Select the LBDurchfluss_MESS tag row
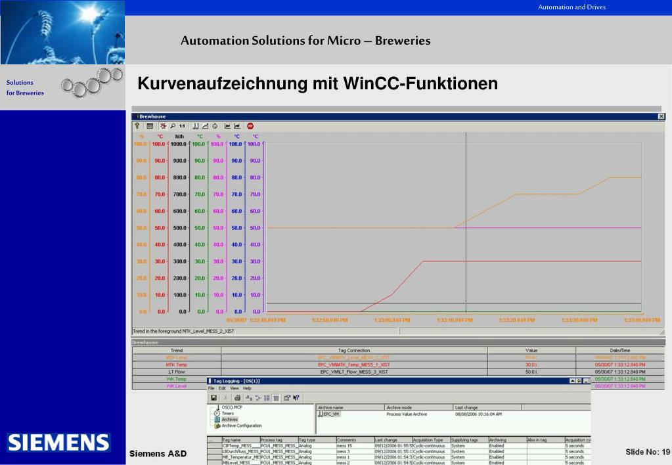This screenshot has width=672, height=465. point(399,451)
